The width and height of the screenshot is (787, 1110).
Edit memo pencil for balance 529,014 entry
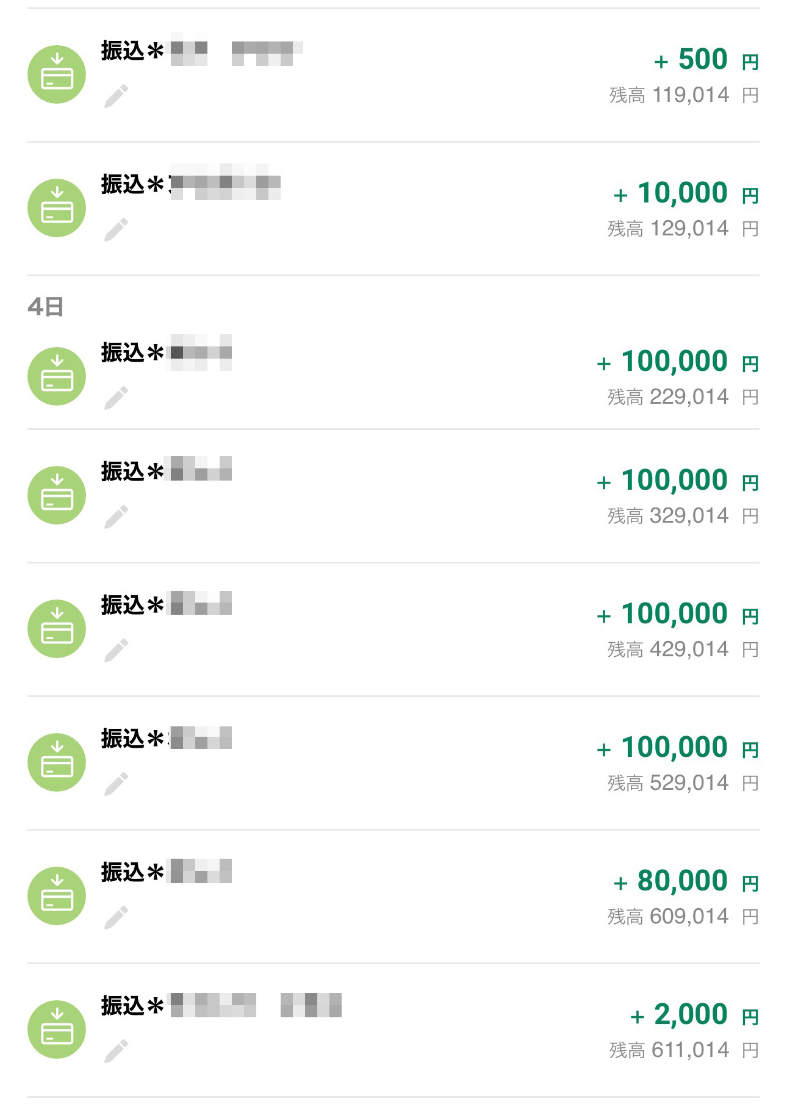(x=116, y=784)
